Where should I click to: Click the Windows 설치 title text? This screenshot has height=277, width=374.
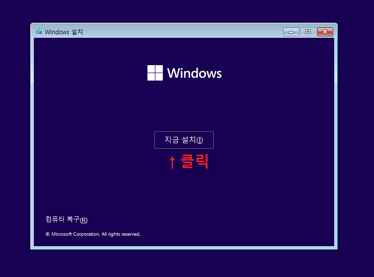coord(64,32)
